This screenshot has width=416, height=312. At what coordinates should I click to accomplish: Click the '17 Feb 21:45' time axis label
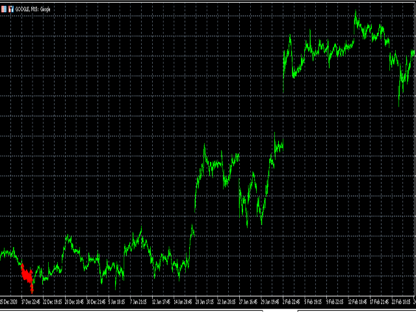[x=379, y=302]
